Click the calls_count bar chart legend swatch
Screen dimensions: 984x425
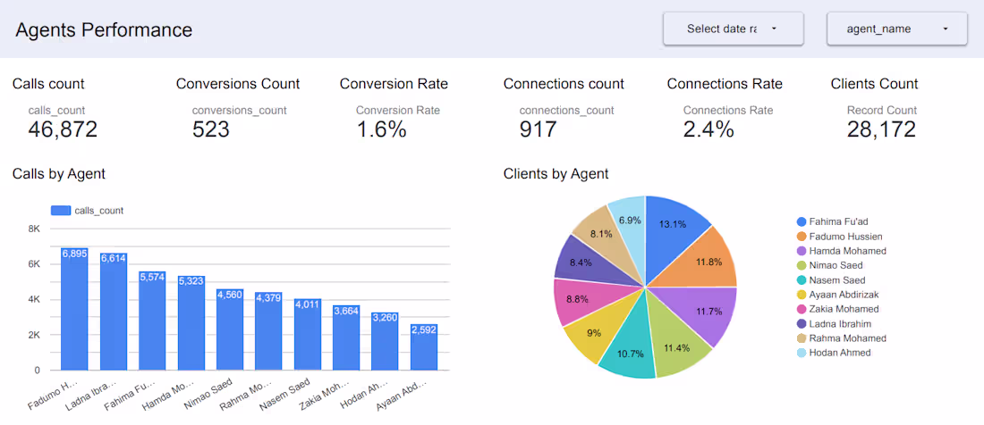pos(60,211)
